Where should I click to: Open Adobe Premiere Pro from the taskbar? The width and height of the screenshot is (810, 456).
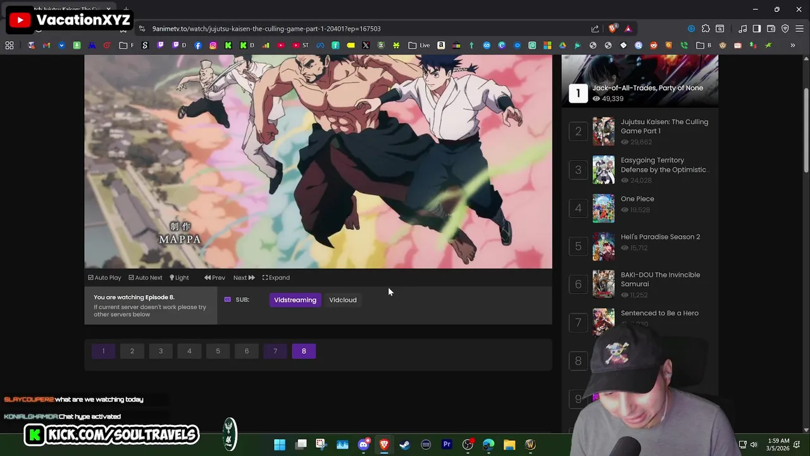[x=447, y=445]
